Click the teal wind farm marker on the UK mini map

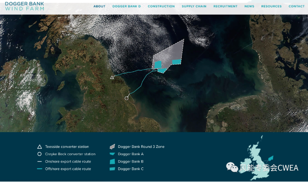(271, 158)
